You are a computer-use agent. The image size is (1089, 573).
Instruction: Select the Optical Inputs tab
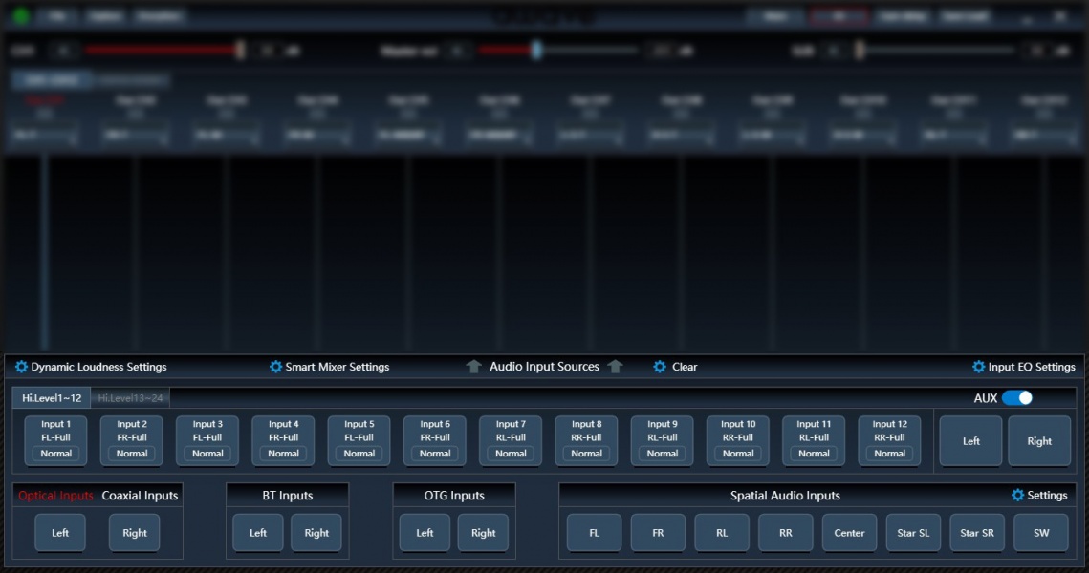(x=55, y=496)
